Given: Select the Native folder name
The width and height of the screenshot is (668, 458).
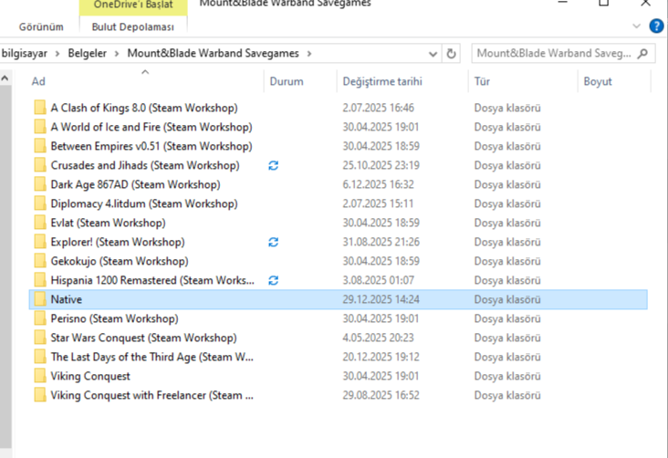Looking at the screenshot, I should [x=67, y=299].
